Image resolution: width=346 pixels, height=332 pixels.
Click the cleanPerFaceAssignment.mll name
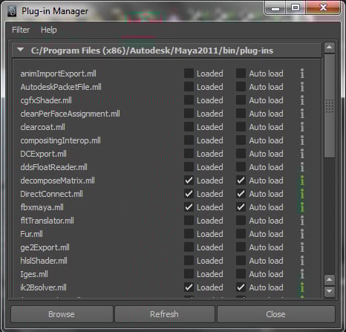(x=70, y=114)
